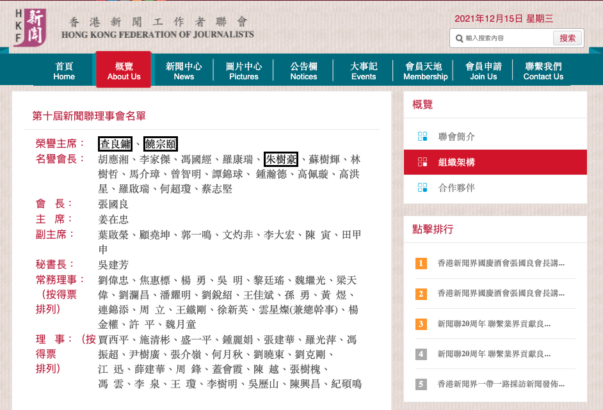This screenshot has width=603, height=410.
Task: Click the boxed name 朱樹豪
Action: click(x=281, y=159)
